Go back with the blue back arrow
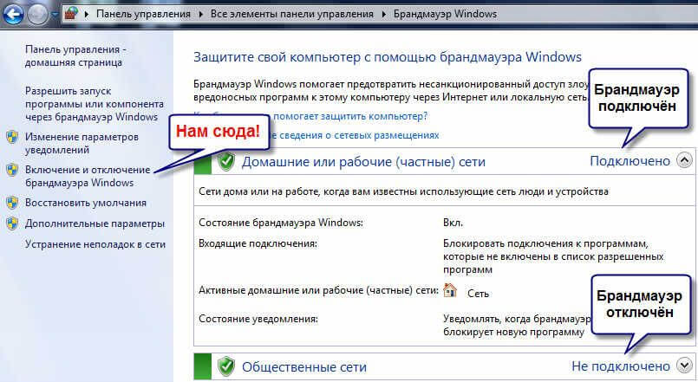The image size is (698, 382). [13, 14]
